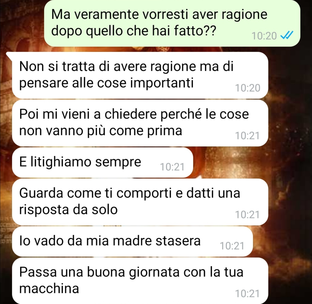Tap the chat wallpaper beside 'E litighiamo sempre'
Viewport: 312px width, 304px height.
click(251, 163)
